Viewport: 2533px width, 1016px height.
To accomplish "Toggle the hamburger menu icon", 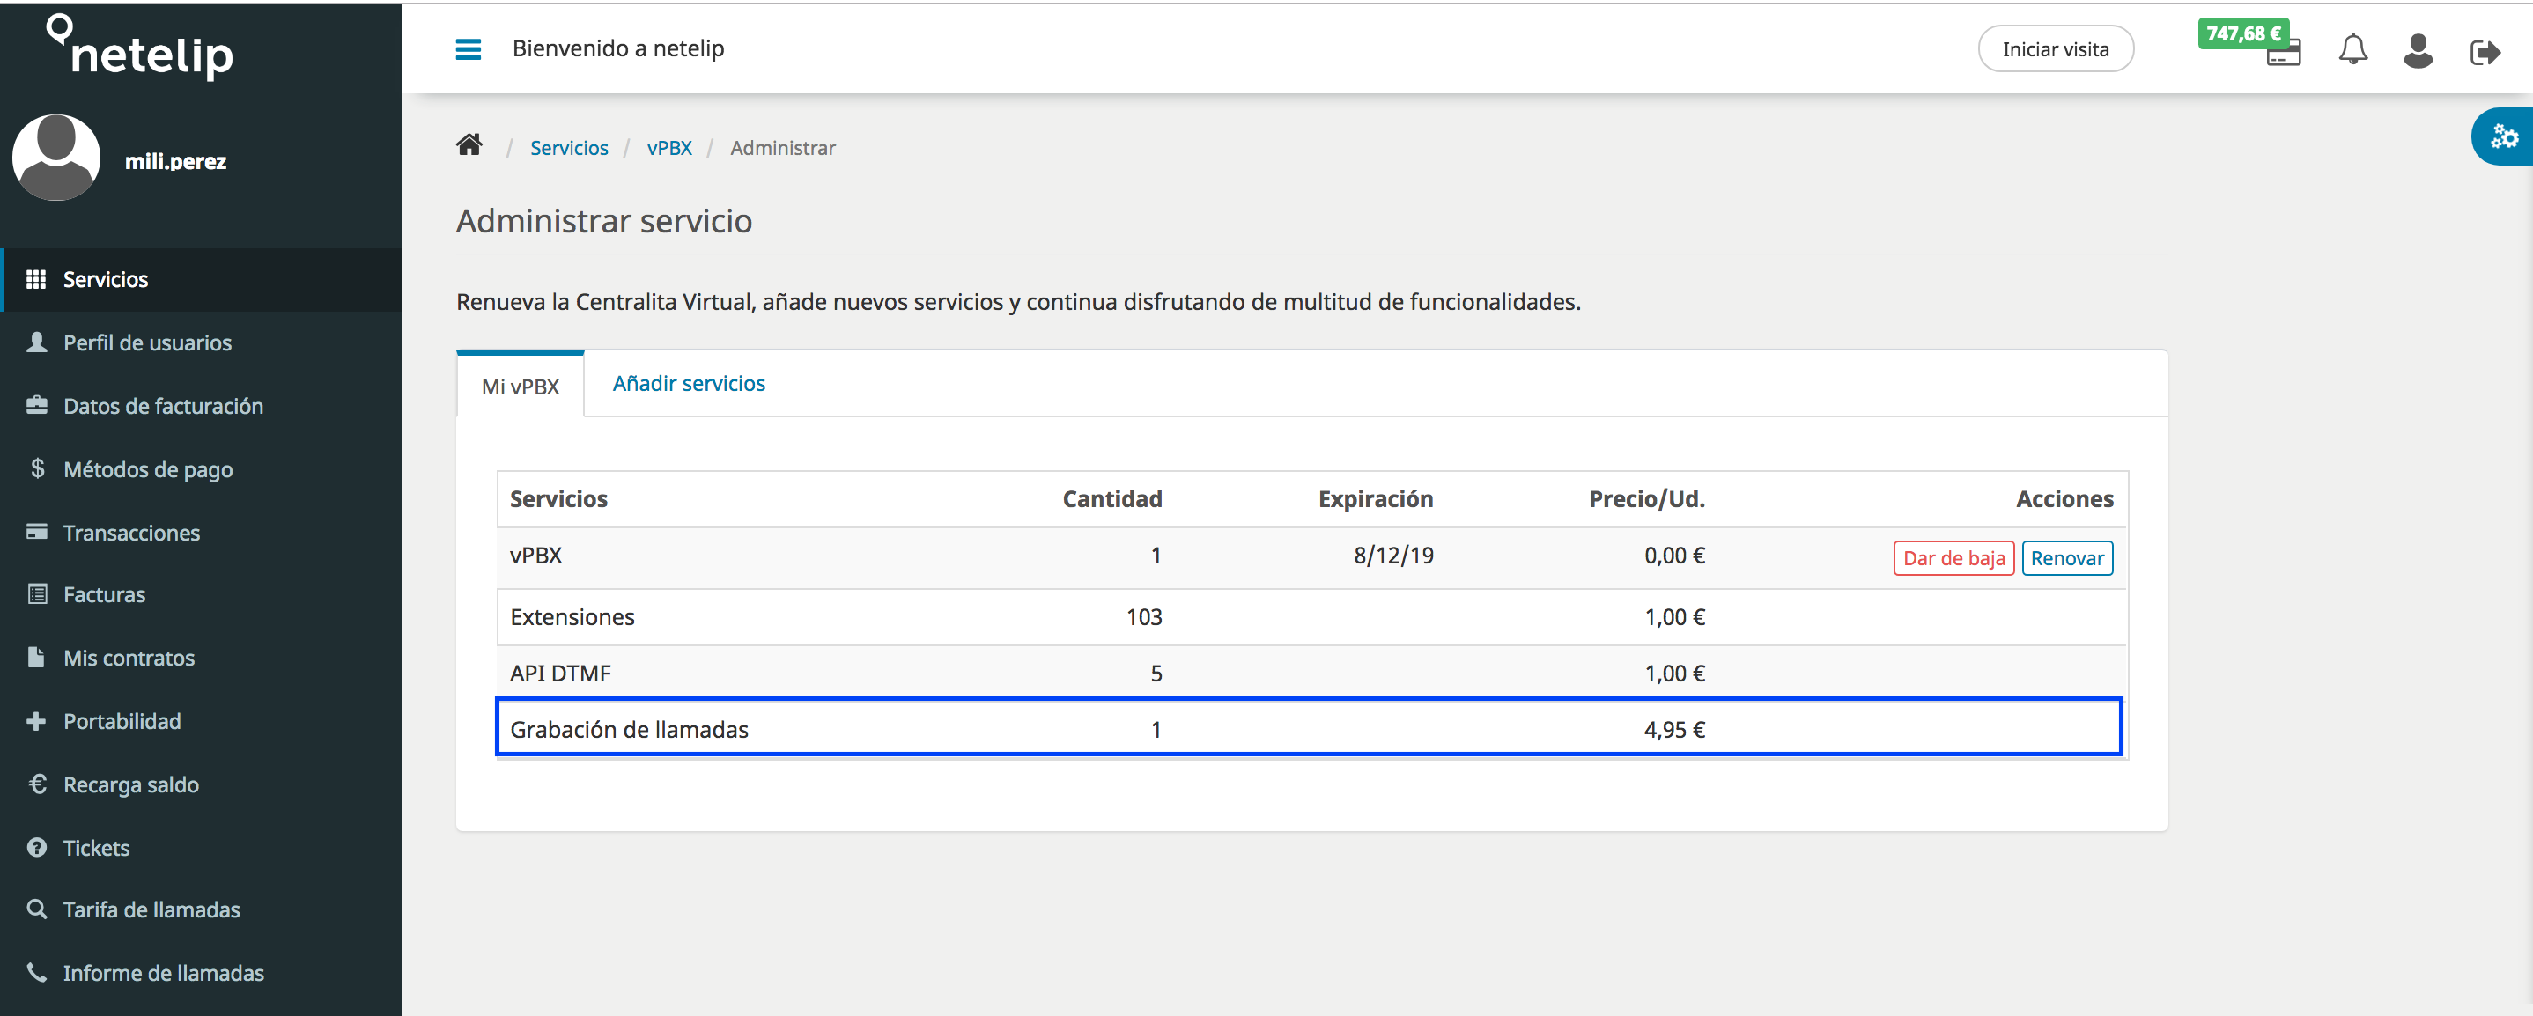I will point(468,49).
